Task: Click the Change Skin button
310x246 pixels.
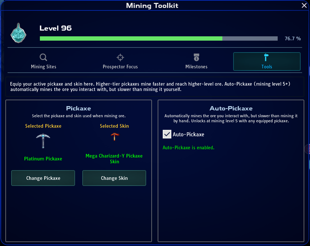Action: click(114, 178)
